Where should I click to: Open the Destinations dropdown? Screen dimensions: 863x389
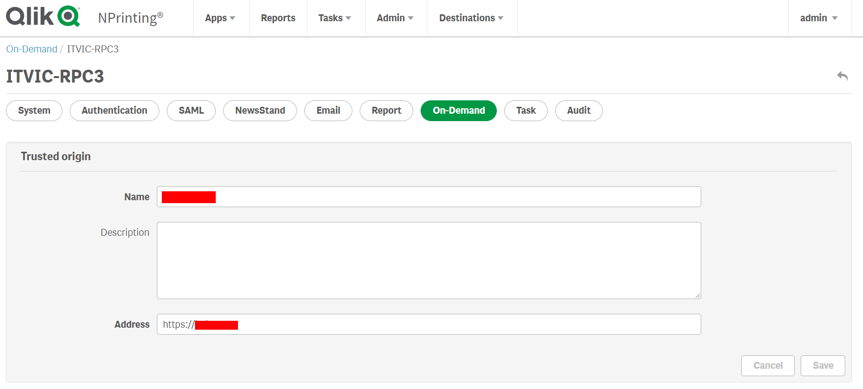pos(471,18)
